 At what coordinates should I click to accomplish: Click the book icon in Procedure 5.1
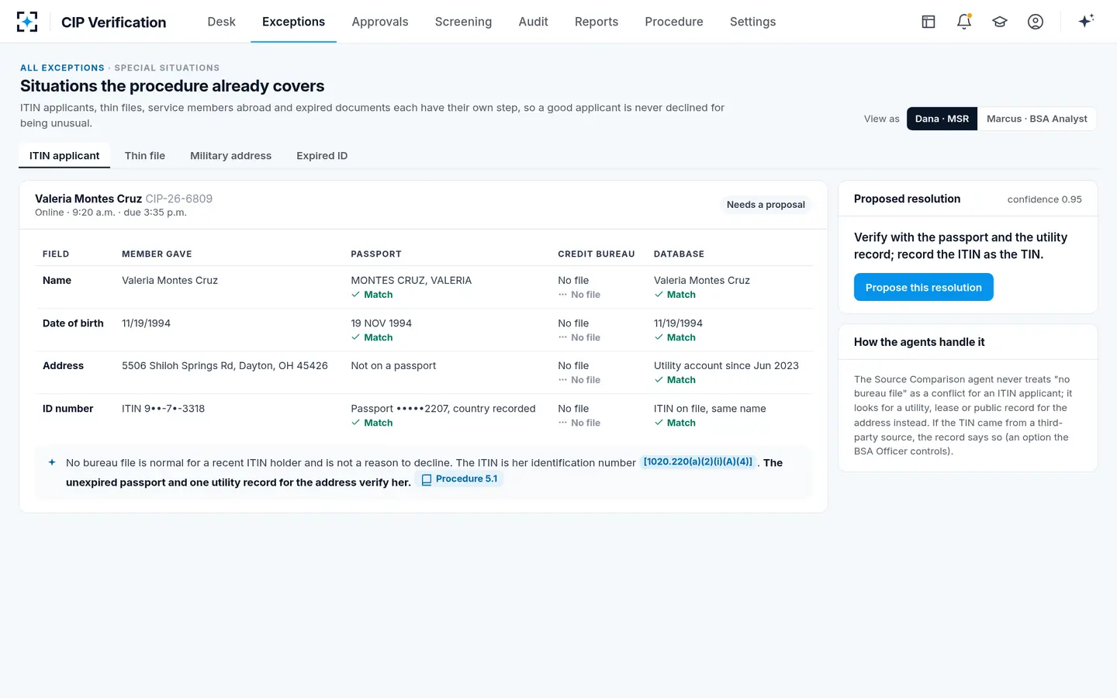click(426, 479)
